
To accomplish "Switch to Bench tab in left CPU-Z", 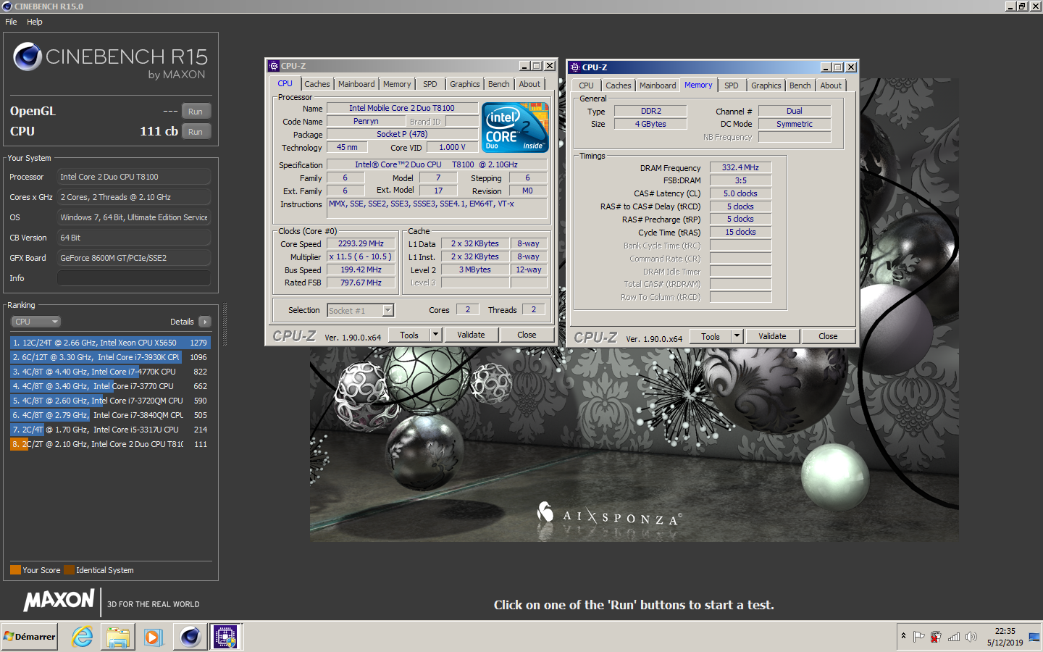I will (498, 84).
